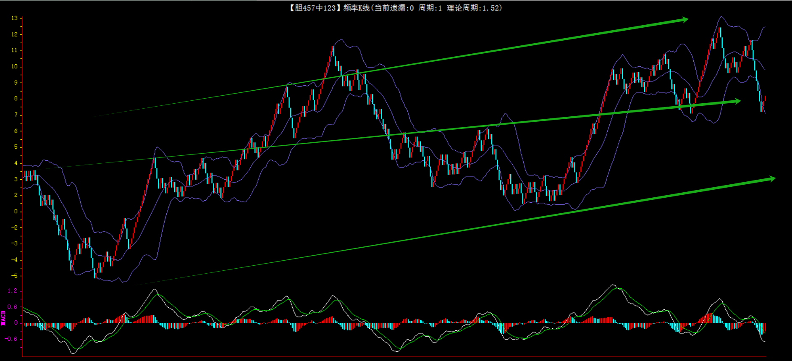Click the 1.2 label on MACD axis

point(13,290)
